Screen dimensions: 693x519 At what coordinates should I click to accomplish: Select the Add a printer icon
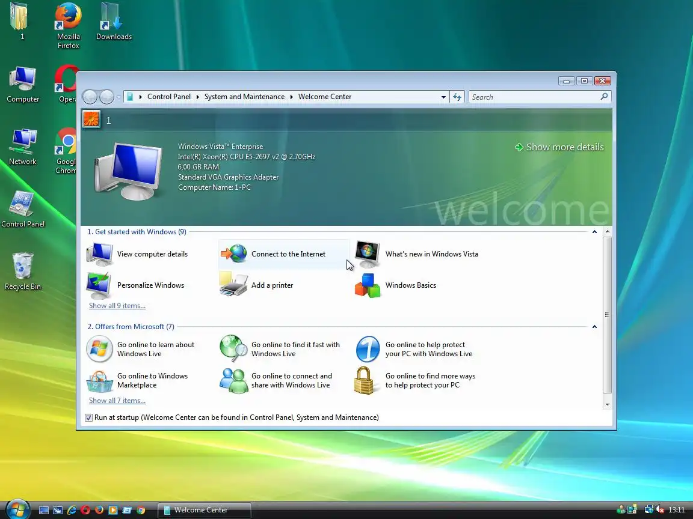pyautogui.click(x=233, y=284)
